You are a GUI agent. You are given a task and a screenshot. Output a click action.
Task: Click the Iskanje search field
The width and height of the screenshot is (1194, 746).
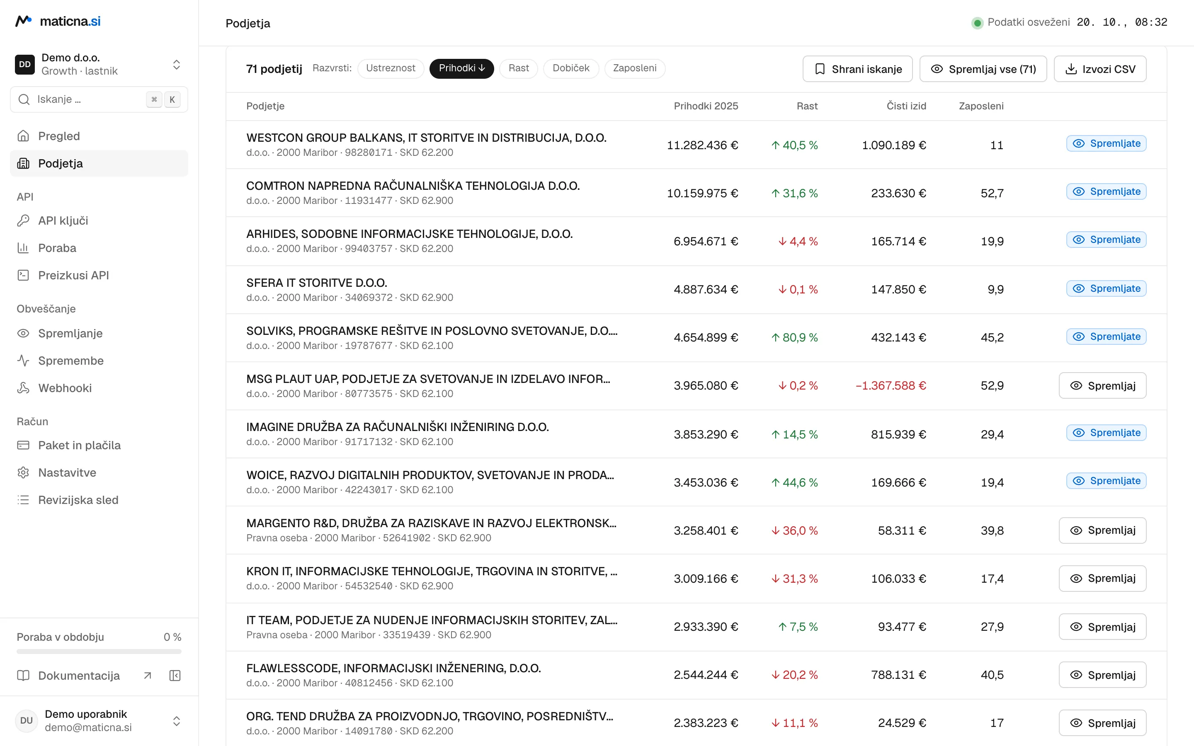(x=99, y=99)
